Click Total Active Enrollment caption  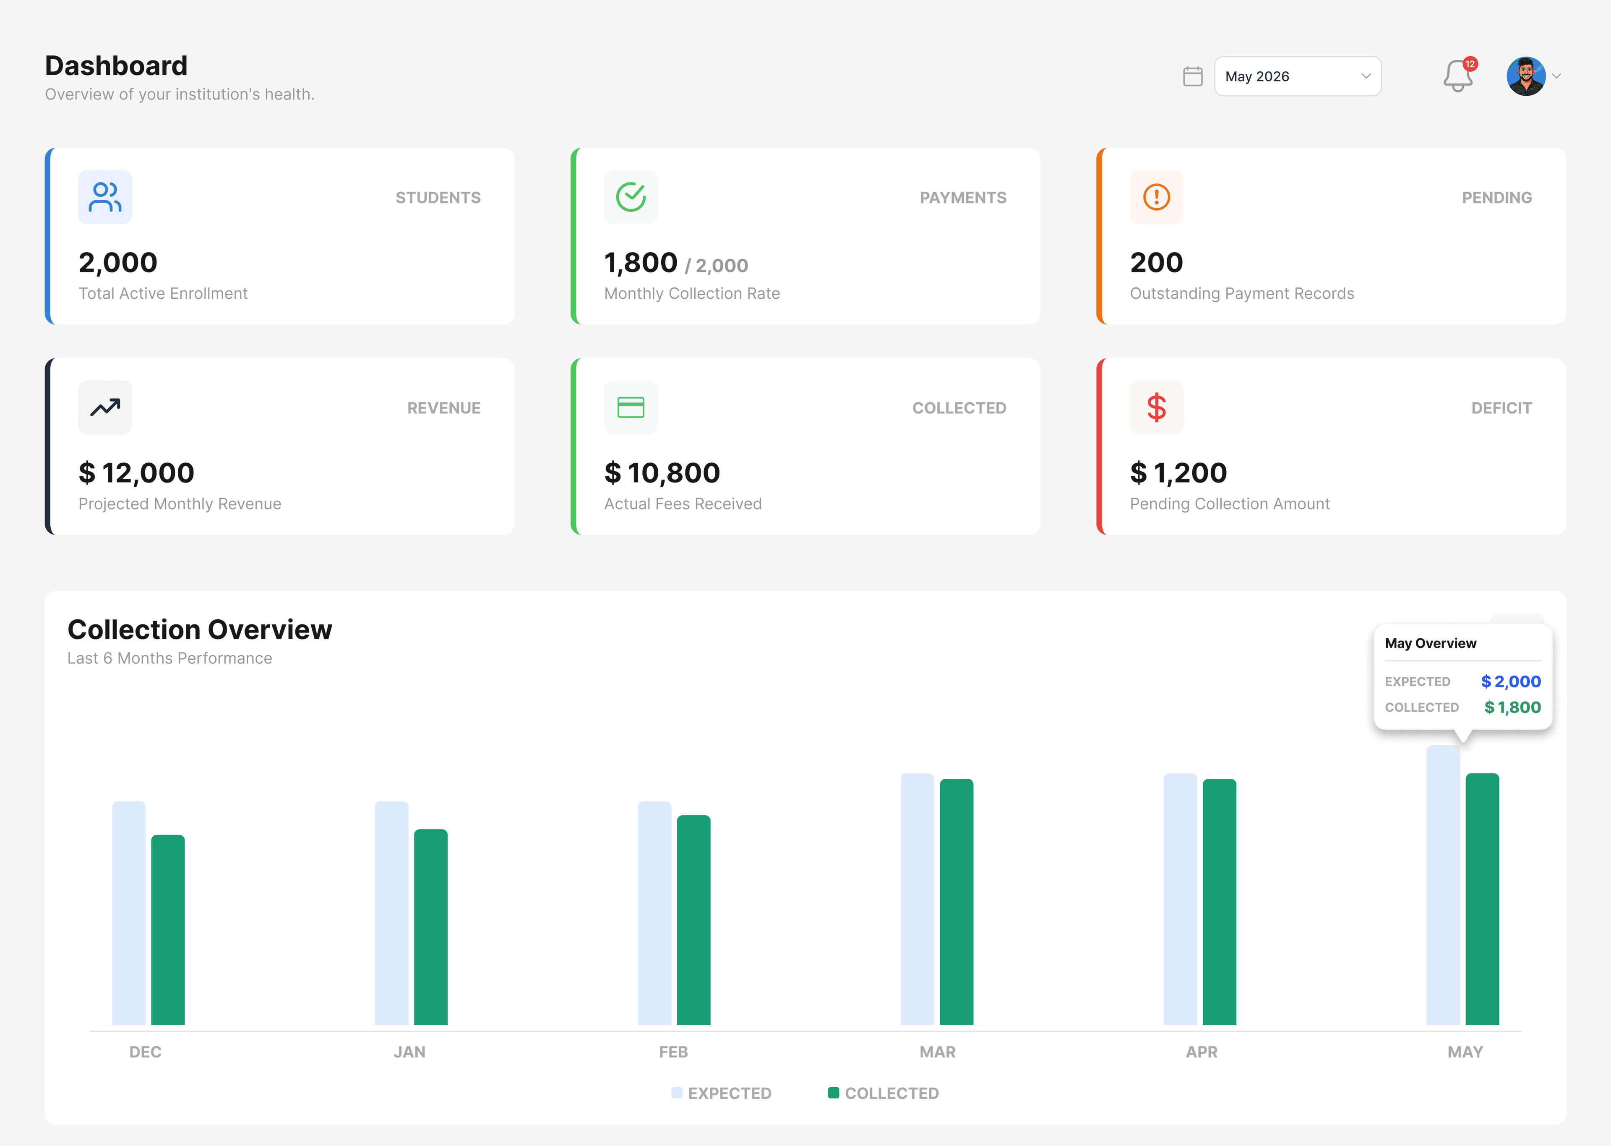tap(163, 294)
